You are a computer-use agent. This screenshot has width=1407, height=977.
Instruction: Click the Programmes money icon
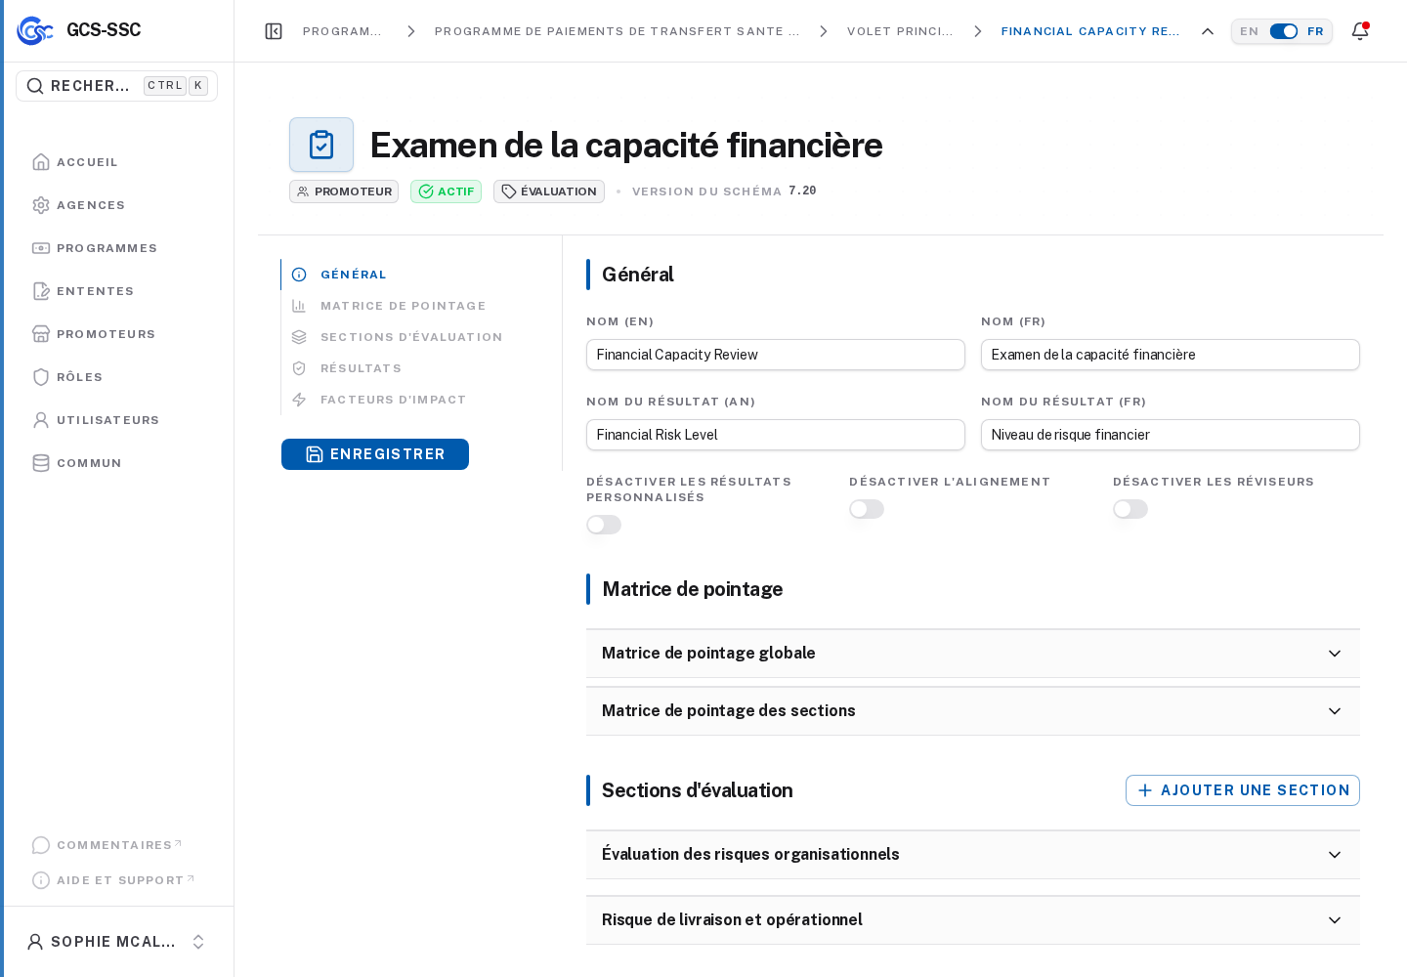click(x=41, y=248)
